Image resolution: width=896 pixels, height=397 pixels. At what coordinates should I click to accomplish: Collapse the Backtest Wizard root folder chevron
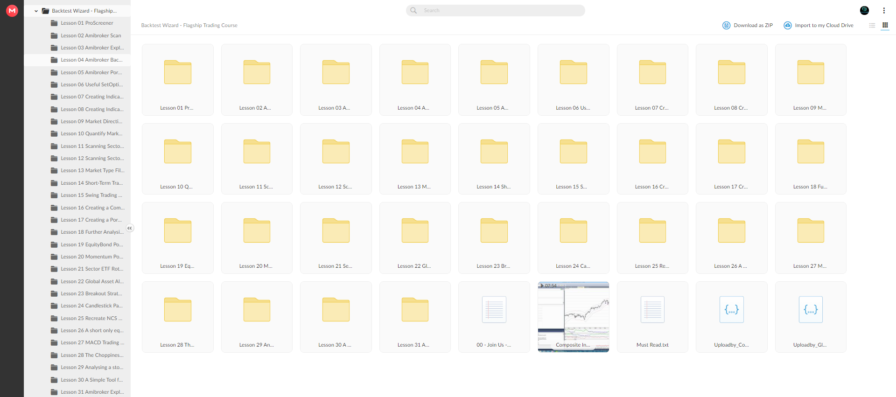(x=36, y=11)
